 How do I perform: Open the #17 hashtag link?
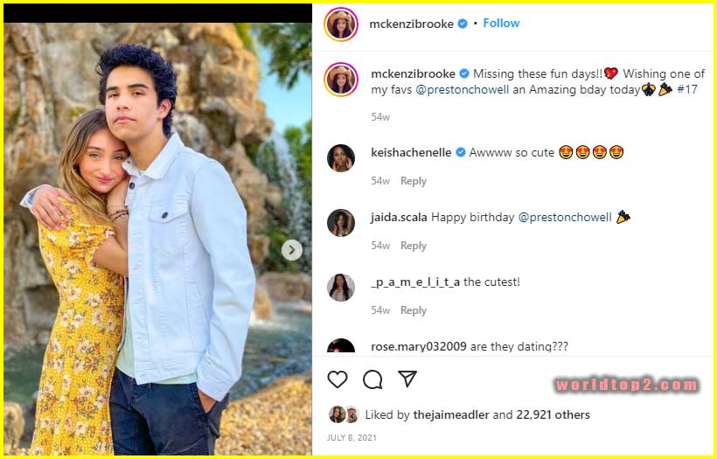click(687, 89)
